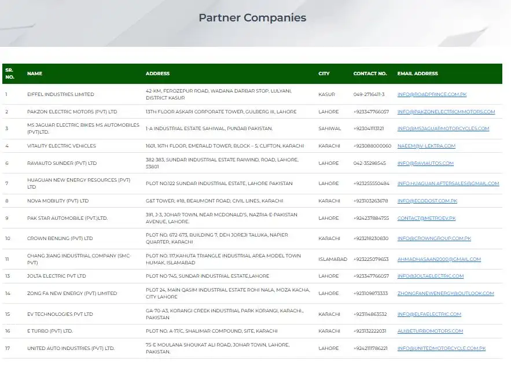The image size is (511, 365).
Task: Select HUAGUAN NEW ENERGY RESOURCES name
Action: (x=79, y=183)
